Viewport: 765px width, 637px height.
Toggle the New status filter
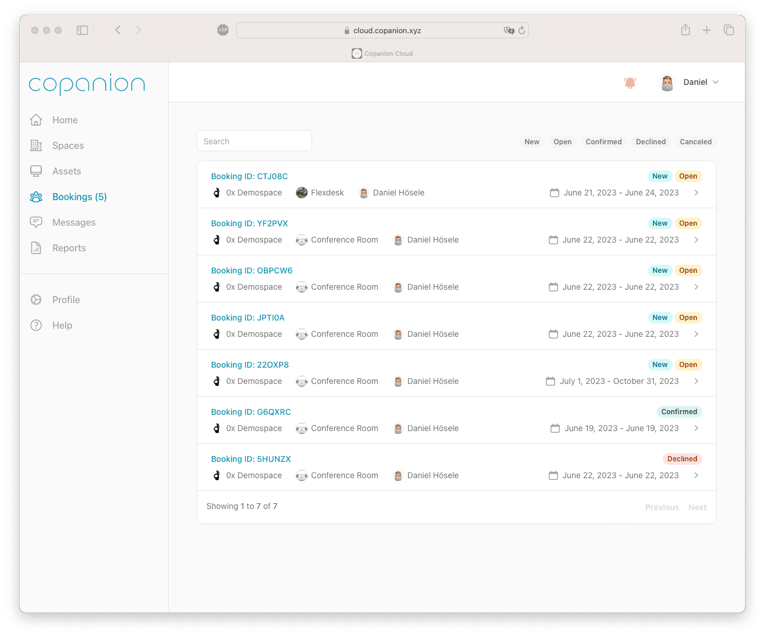tap(531, 142)
